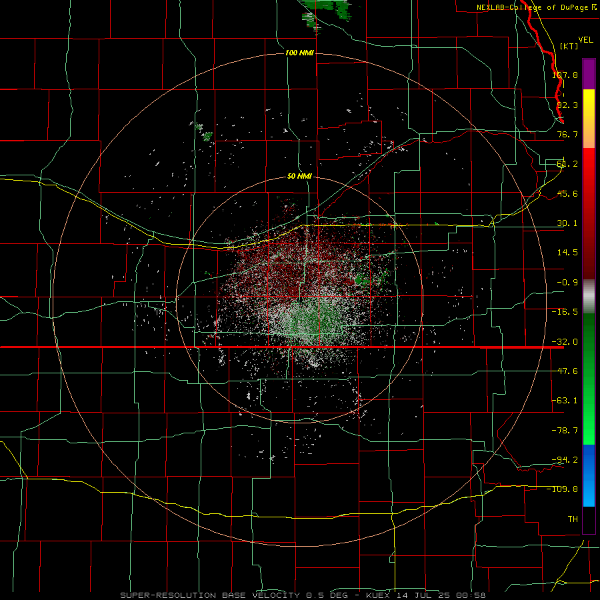
Task: Pick the gray near-zero segment of color bar
Action: (589, 297)
